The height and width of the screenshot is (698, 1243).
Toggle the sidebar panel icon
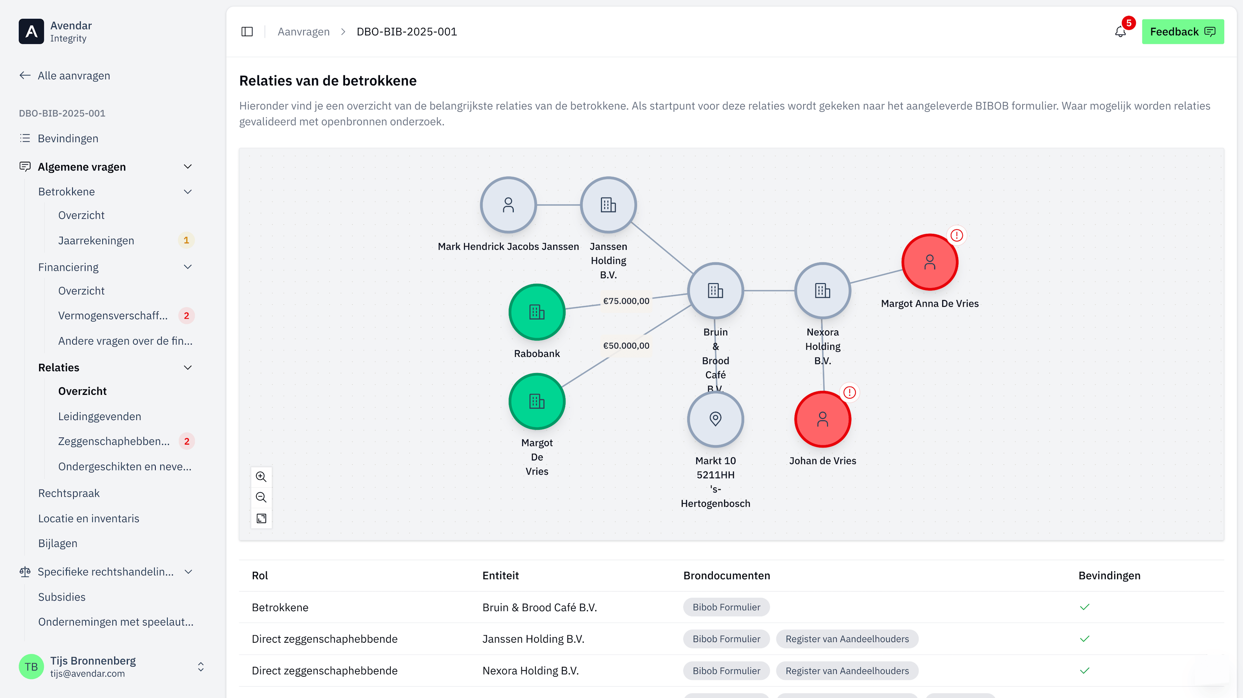point(247,32)
